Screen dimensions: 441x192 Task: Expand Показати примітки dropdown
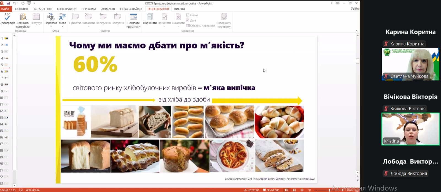click(133, 27)
